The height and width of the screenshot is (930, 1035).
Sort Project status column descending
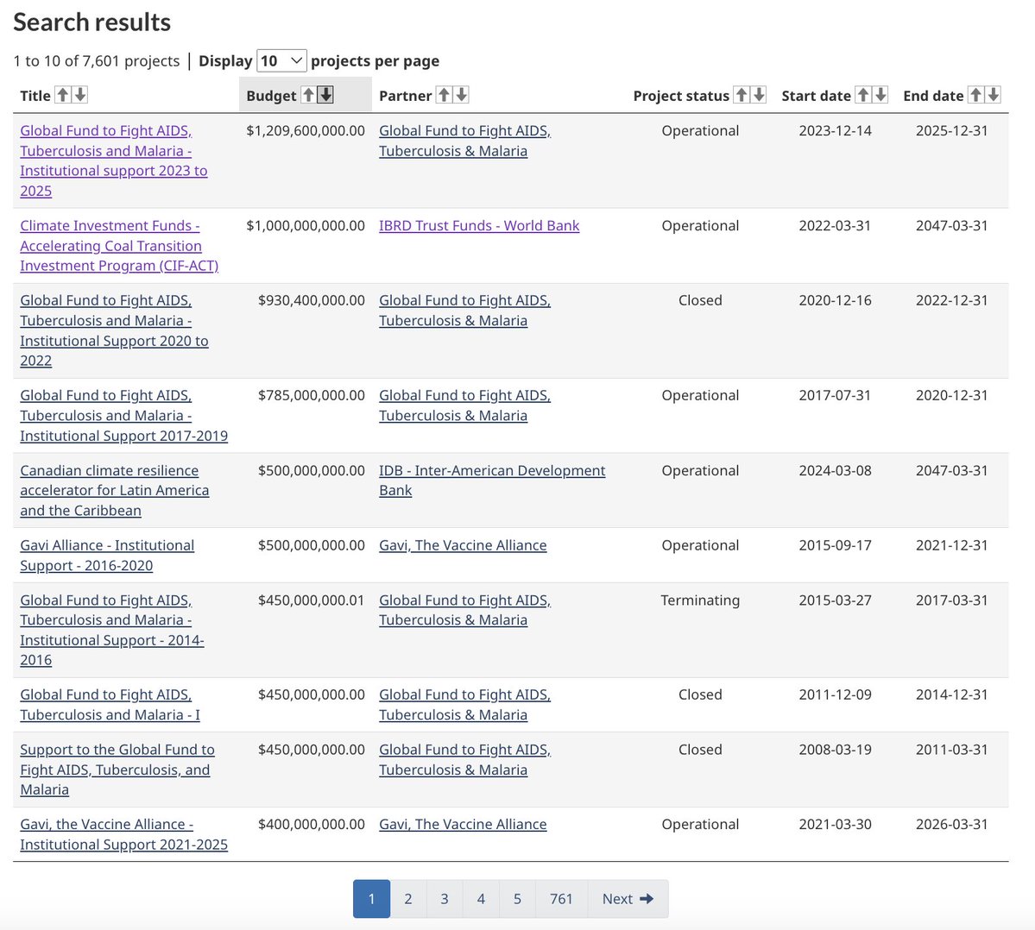pos(759,95)
